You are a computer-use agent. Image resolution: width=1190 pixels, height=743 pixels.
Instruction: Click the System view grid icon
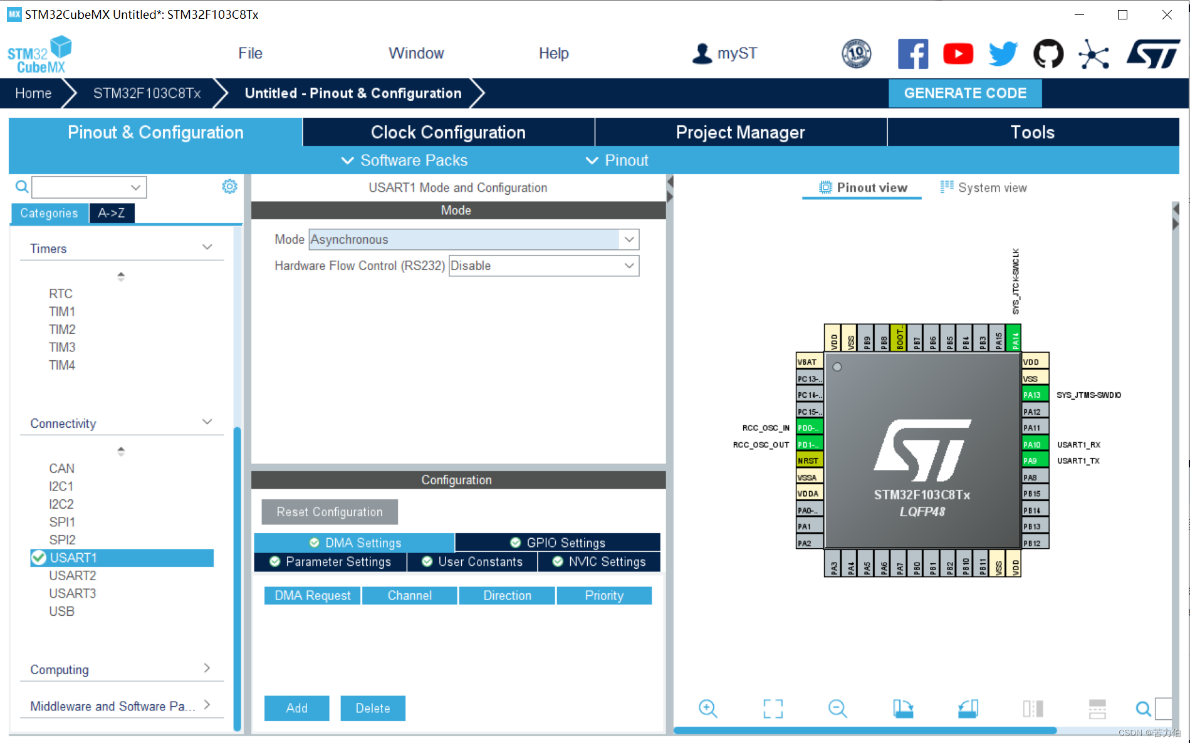pyautogui.click(x=947, y=187)
